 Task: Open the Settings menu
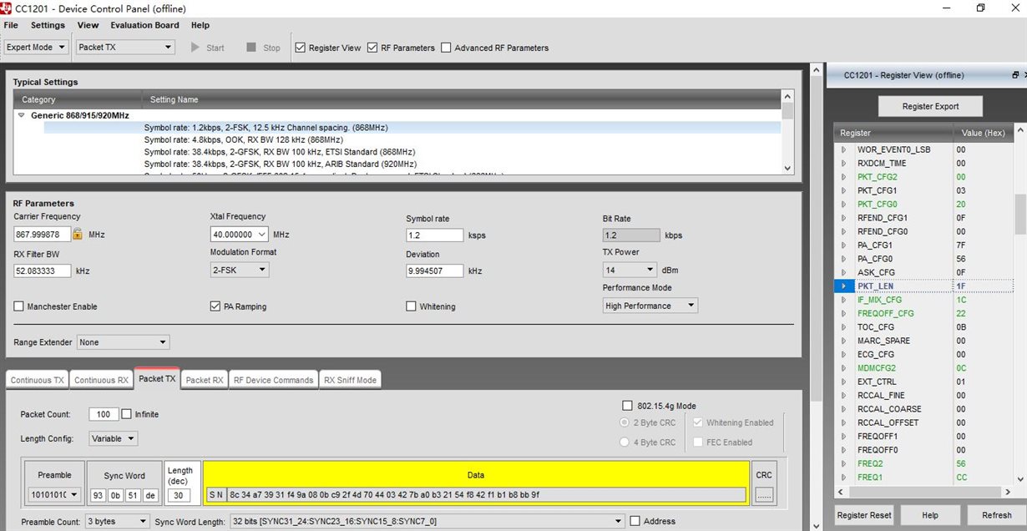[48, 25]
